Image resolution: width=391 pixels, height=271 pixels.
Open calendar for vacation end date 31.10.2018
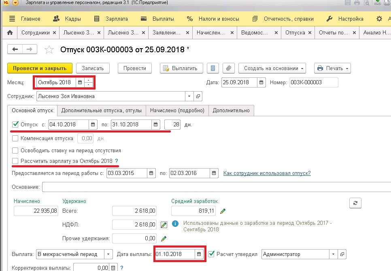155,124
